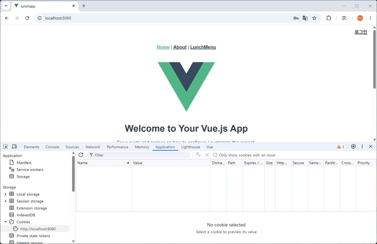Click the DevTools issues warning counter
Image resolution: width=377 pixels, height=244 pixels.
(340, 147)
